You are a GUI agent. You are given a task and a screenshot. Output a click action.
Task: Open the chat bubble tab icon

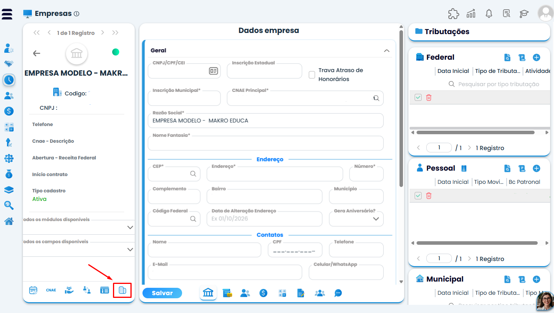pyautogui.click(x=338, y=293)
